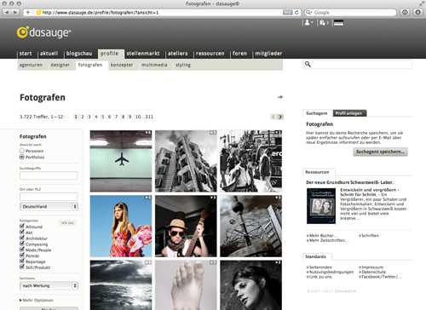Switch to the konzepter sub-tab
Screen dimensions: 426x310
(x=122, y=65)
